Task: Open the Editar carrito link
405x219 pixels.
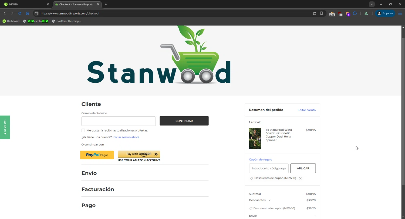Action: pyautogui.click(x=306, y=110)
